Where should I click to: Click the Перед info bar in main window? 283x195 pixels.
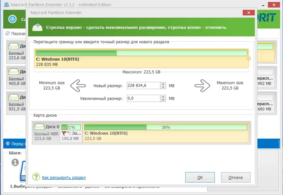click(x=14, y=144)
